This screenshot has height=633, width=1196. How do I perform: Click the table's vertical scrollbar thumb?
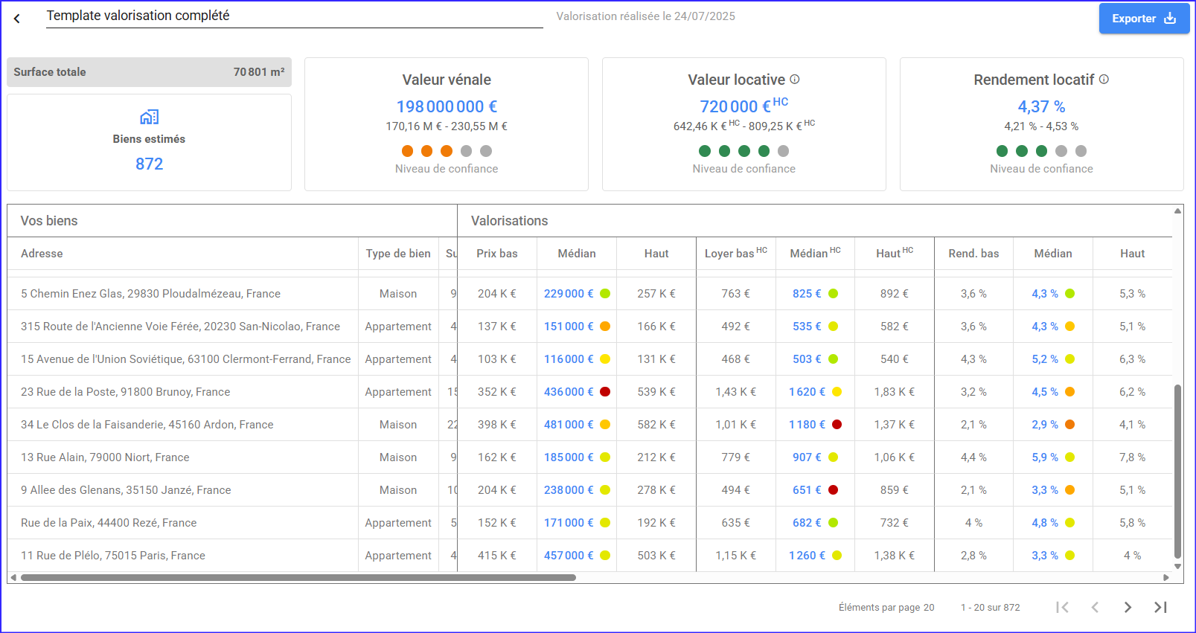pos(1177,471)
